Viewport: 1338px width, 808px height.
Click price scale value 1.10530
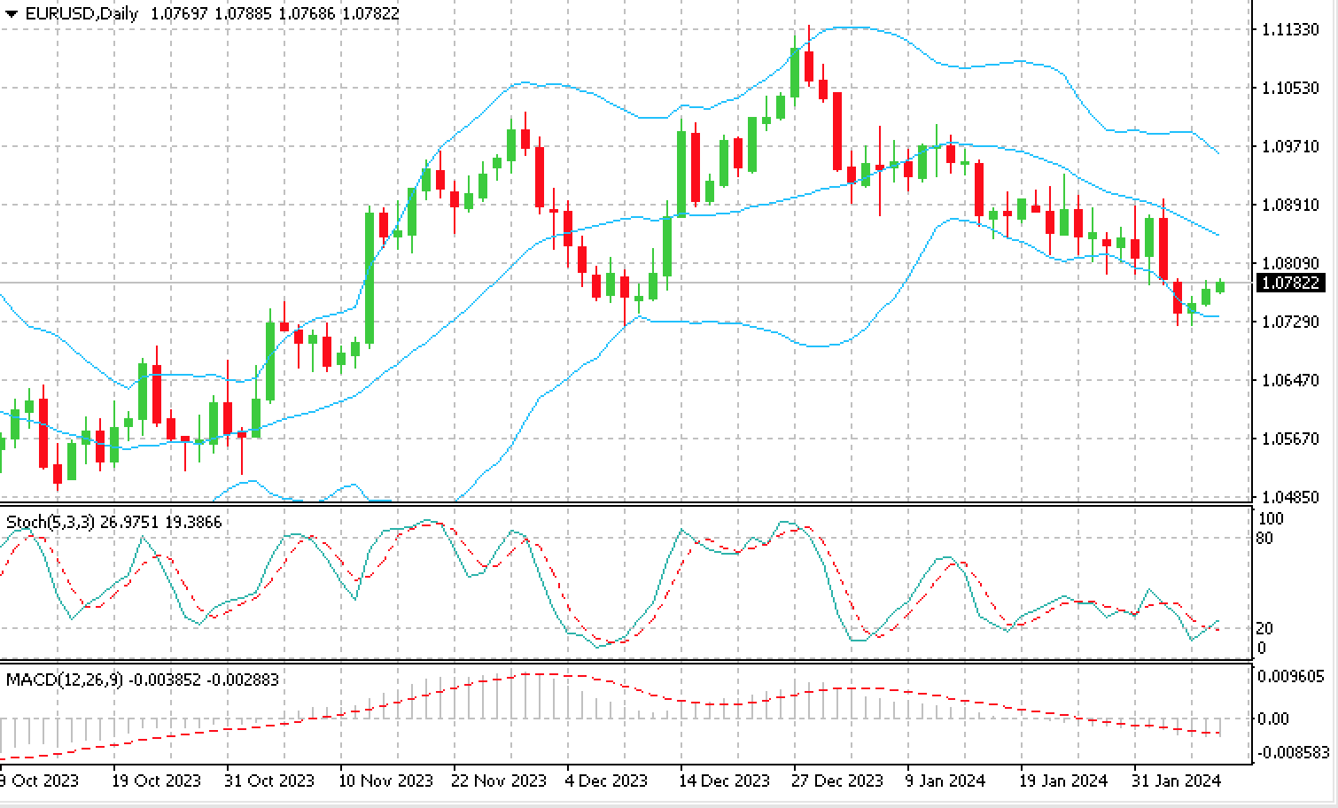click(1289, 88)
